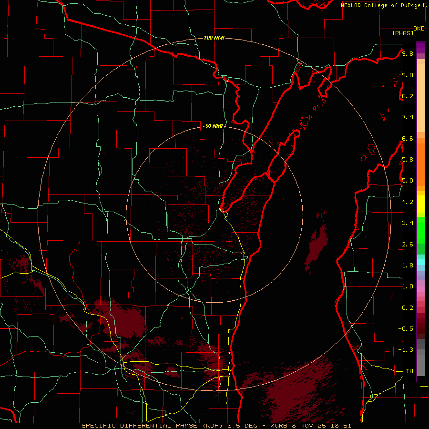Pick the yellow band of the color scale
The image size is (429, 429).
tap(421, 204)
